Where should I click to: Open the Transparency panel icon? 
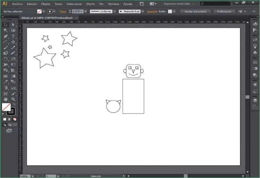[255, 75]
